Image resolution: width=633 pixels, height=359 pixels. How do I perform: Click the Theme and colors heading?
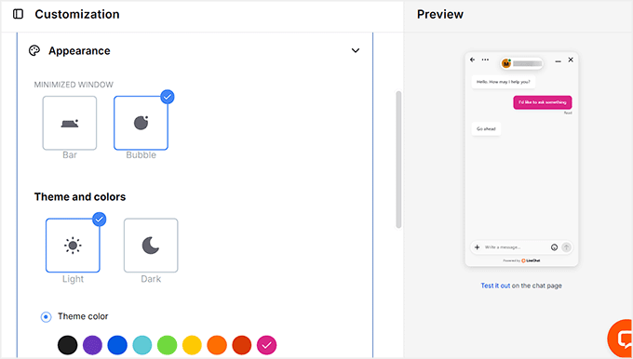point(80,197)
